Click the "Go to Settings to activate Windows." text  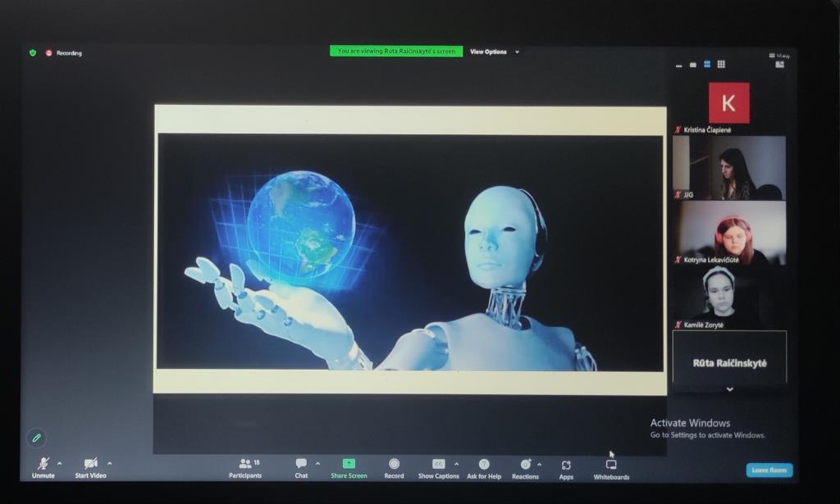pyautogui.click(x=708, y=435)
